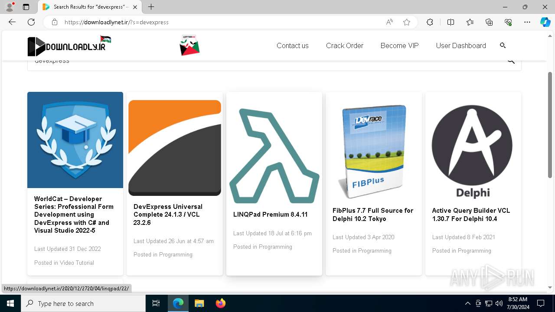Add this page to favorites star icon
The height and width of the screenshot is (312, 555).
click(407, 22)
